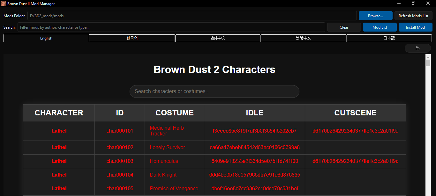
Task: Open the Mod List view
Action: pyautogui.click(x=380, y=27)
